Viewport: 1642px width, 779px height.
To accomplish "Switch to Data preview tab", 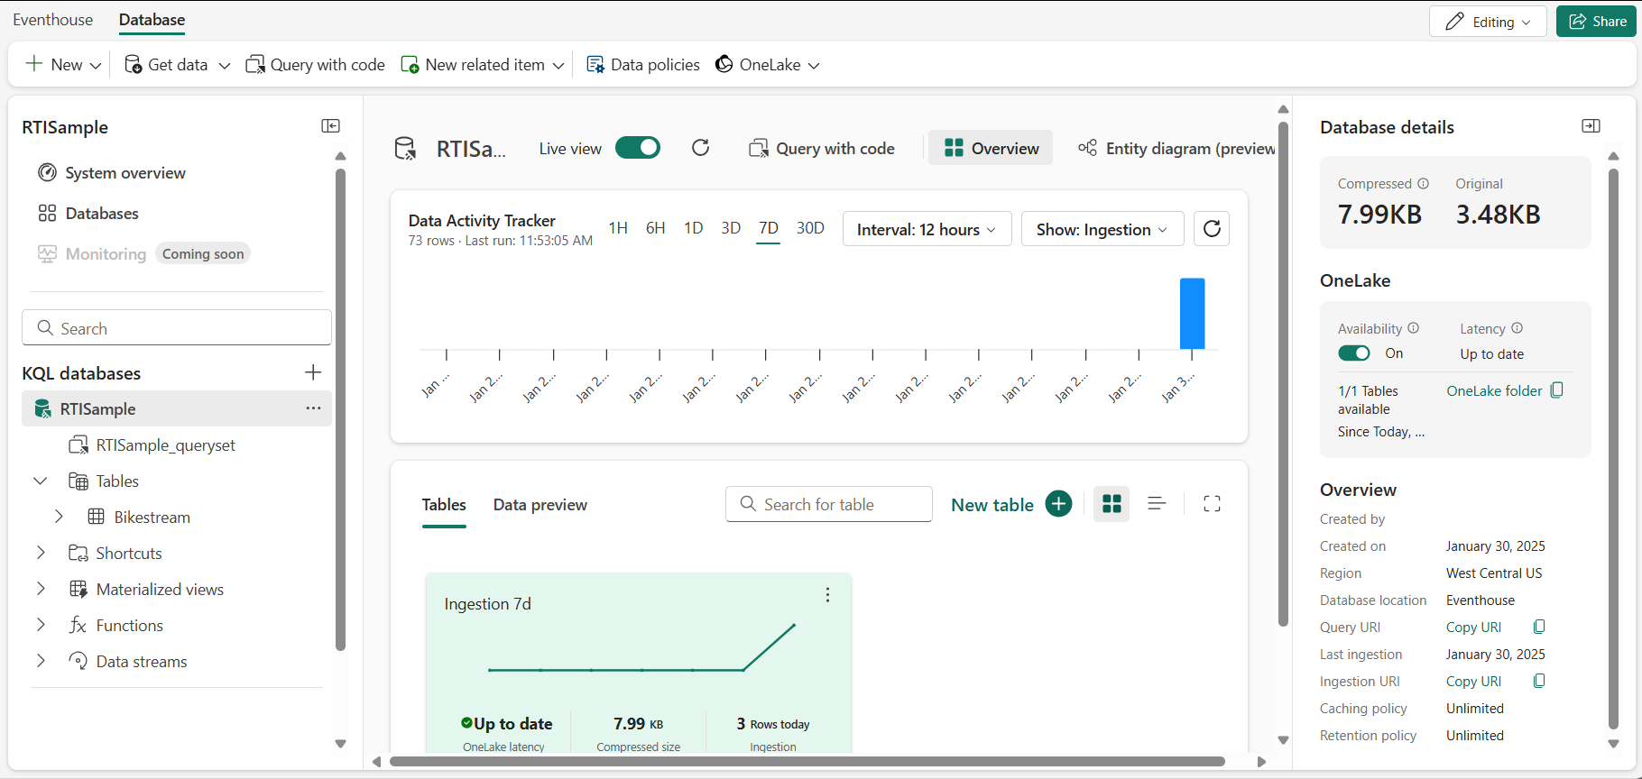I will point(540,505).
